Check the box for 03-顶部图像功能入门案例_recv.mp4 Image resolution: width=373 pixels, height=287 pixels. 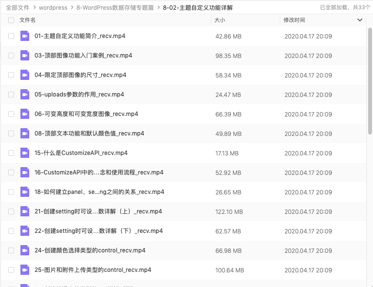tap(11, 56)
